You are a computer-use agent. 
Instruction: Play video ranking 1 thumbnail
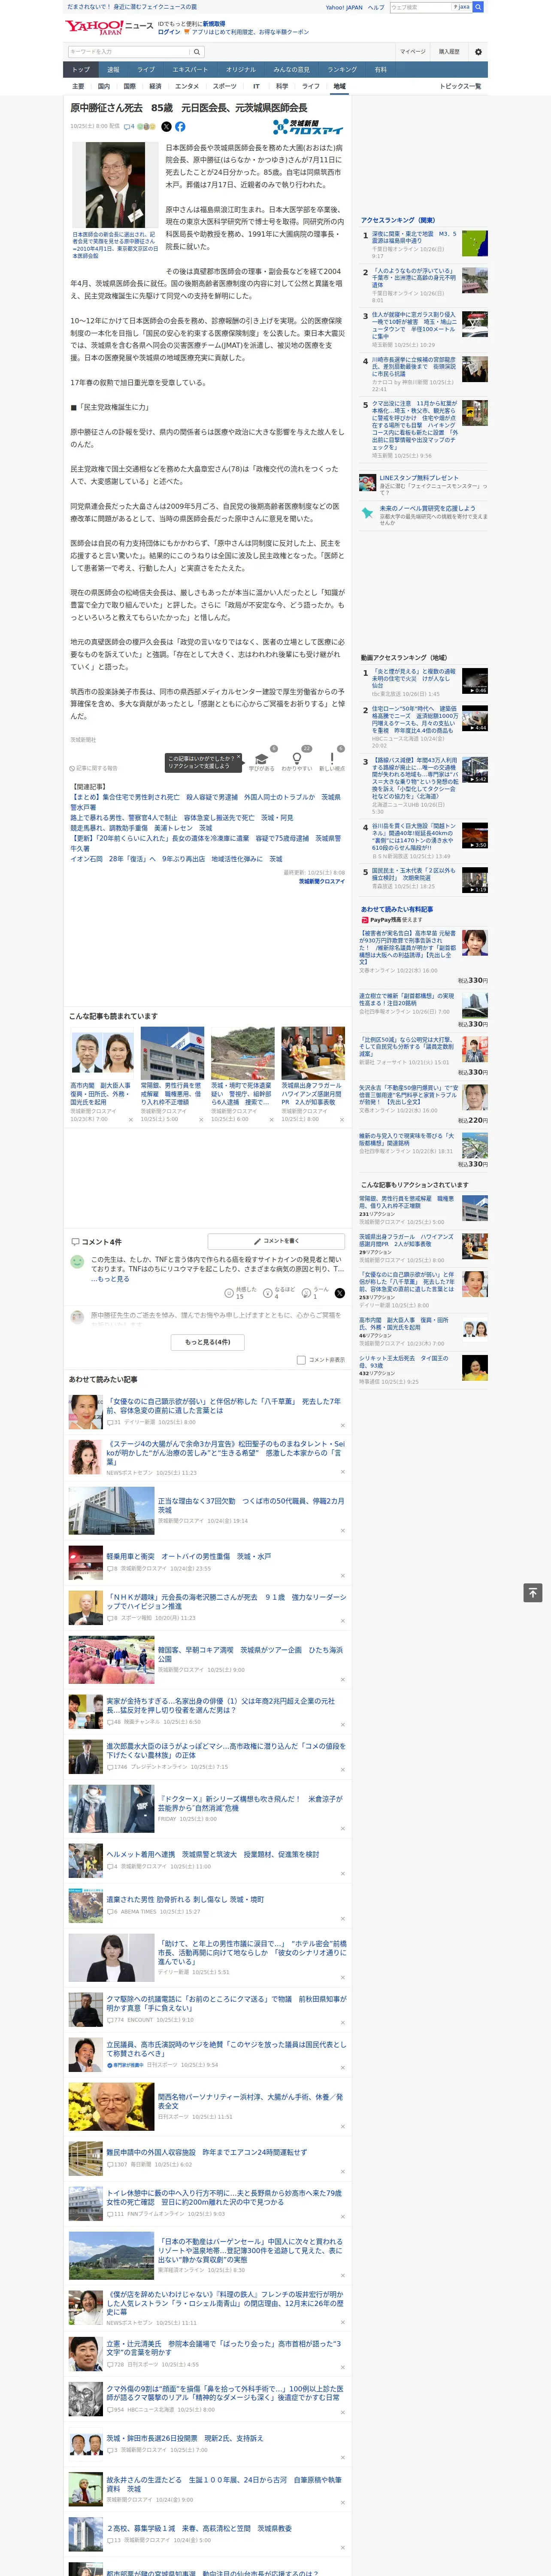(475, 681)
